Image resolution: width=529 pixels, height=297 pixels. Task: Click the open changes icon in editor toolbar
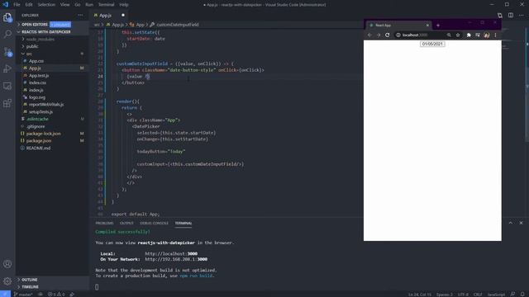pyautogui.click(x=500, y=15)
